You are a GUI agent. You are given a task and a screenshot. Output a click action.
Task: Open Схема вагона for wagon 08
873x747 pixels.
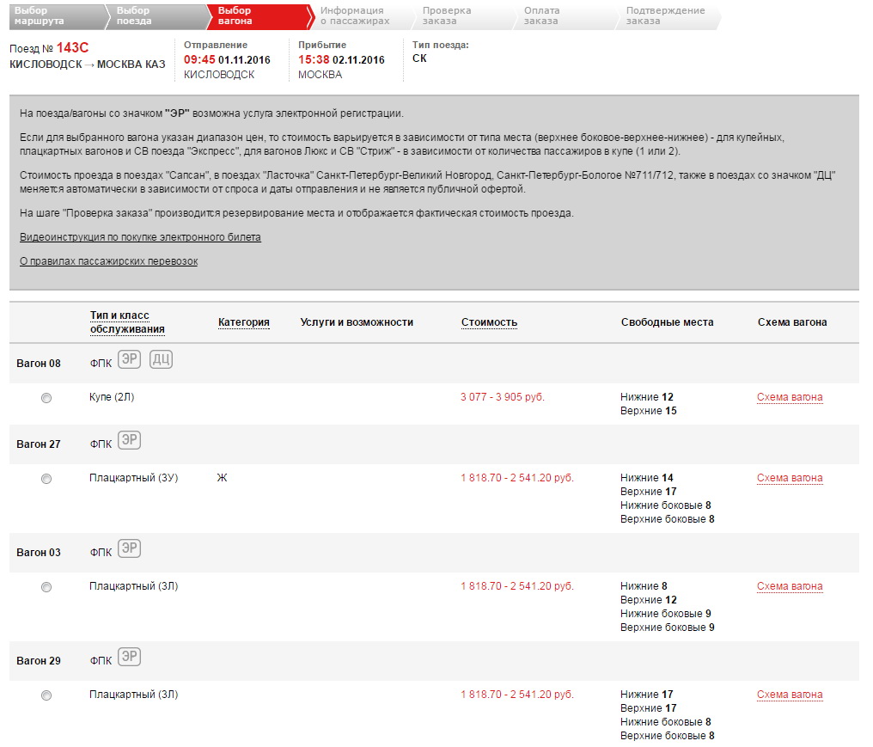(790, 397)
